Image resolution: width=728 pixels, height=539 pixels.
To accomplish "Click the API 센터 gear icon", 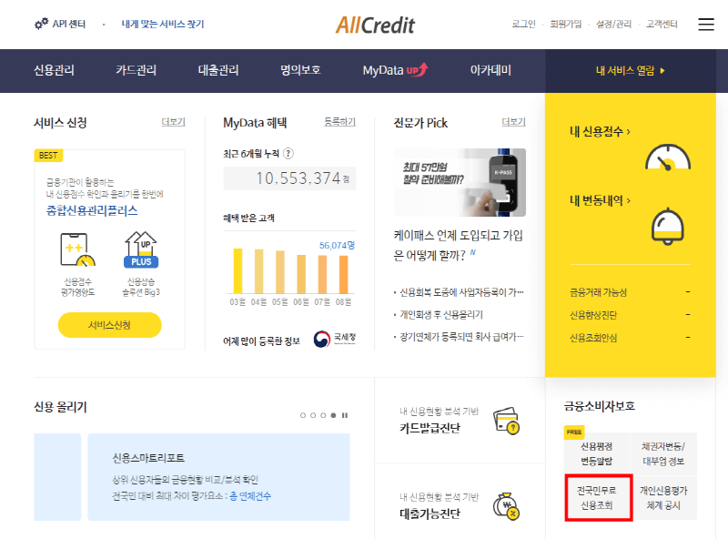I will (41, 24).
